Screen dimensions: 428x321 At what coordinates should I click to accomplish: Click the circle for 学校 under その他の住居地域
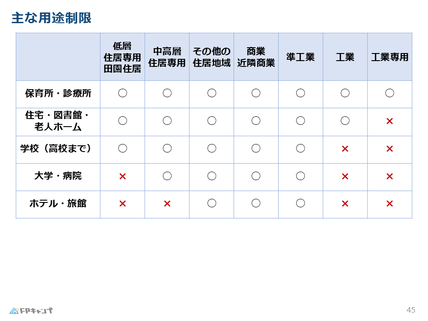[x=211, y=148]
